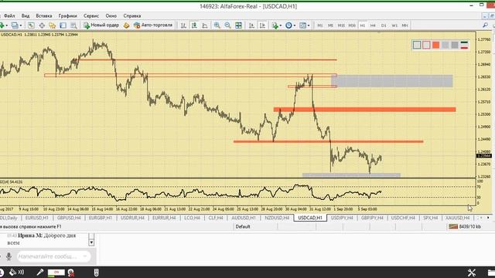Image resolution: width=495 pixels, height=278 pixels.
Task: Toggle the ON switch in bottom bar
Action: 56,273
